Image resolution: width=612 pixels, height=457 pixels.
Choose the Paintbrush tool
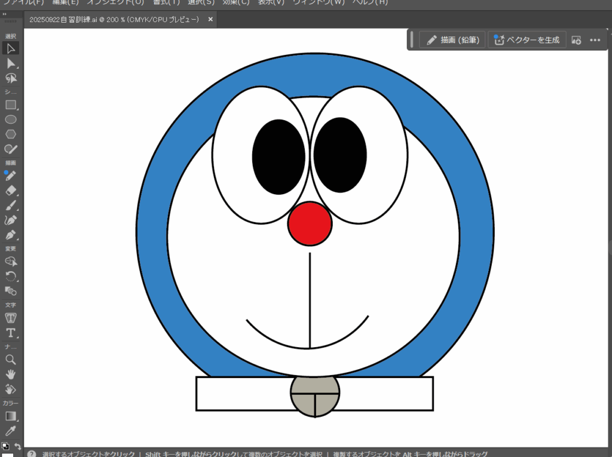click(11, 206)
